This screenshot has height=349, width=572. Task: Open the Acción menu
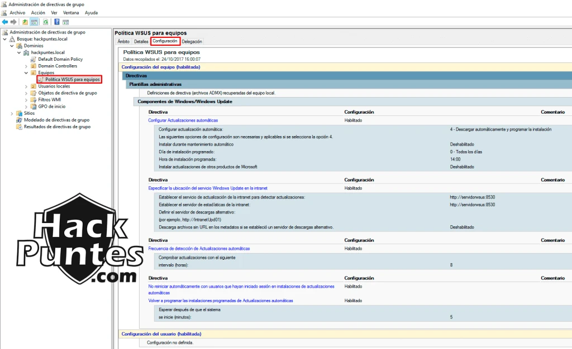click(38, 13)
